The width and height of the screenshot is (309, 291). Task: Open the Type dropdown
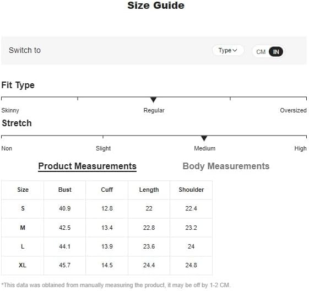coord(228,51)
